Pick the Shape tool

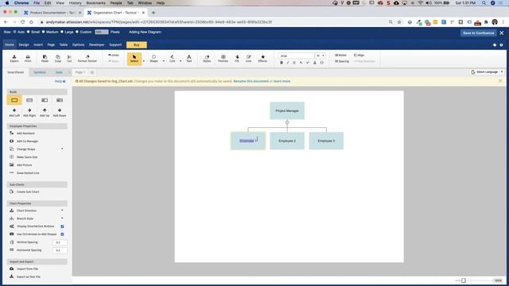153,58
